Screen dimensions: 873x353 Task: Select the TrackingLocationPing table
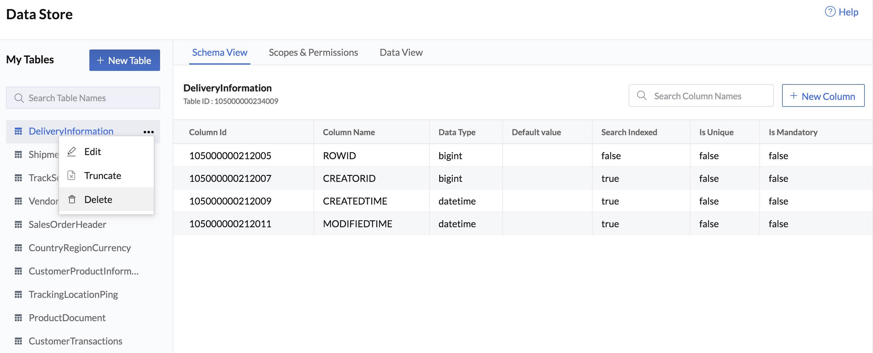[x=73, y=294]
